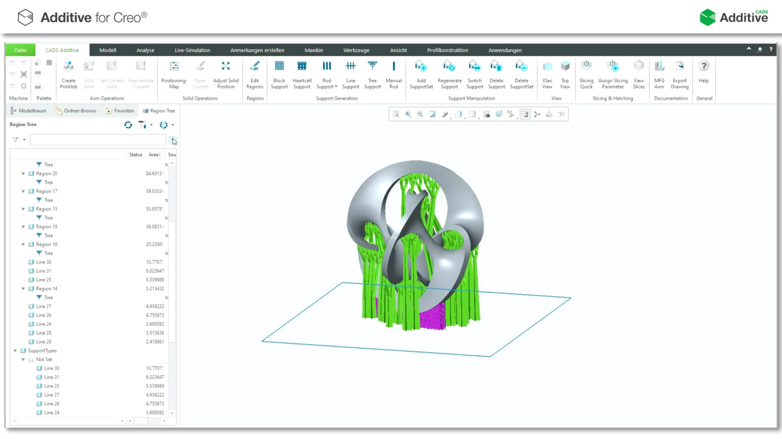Click the top-right question mark help
The width and height of the screenshot is (782, 439).
click(x=771, y=49)
